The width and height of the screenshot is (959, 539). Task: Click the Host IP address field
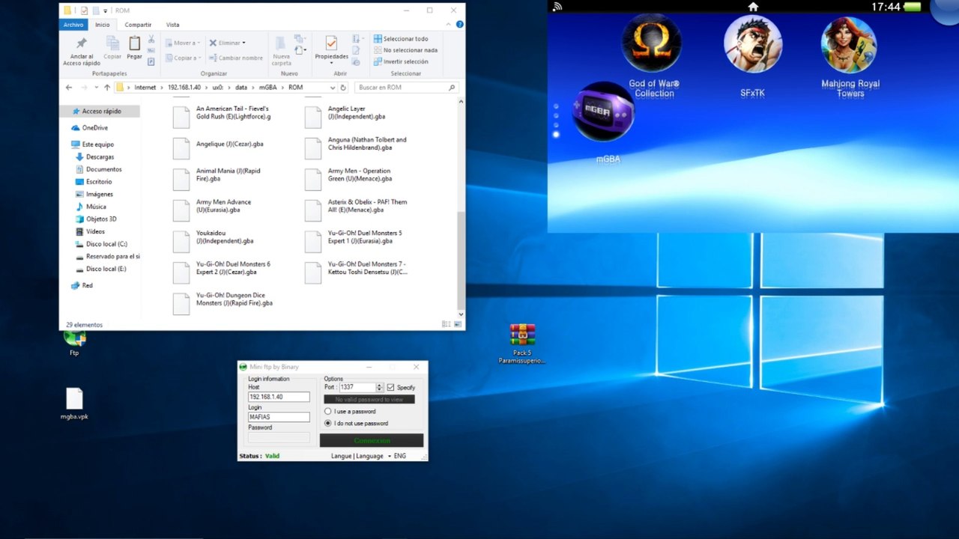point(279,397)
